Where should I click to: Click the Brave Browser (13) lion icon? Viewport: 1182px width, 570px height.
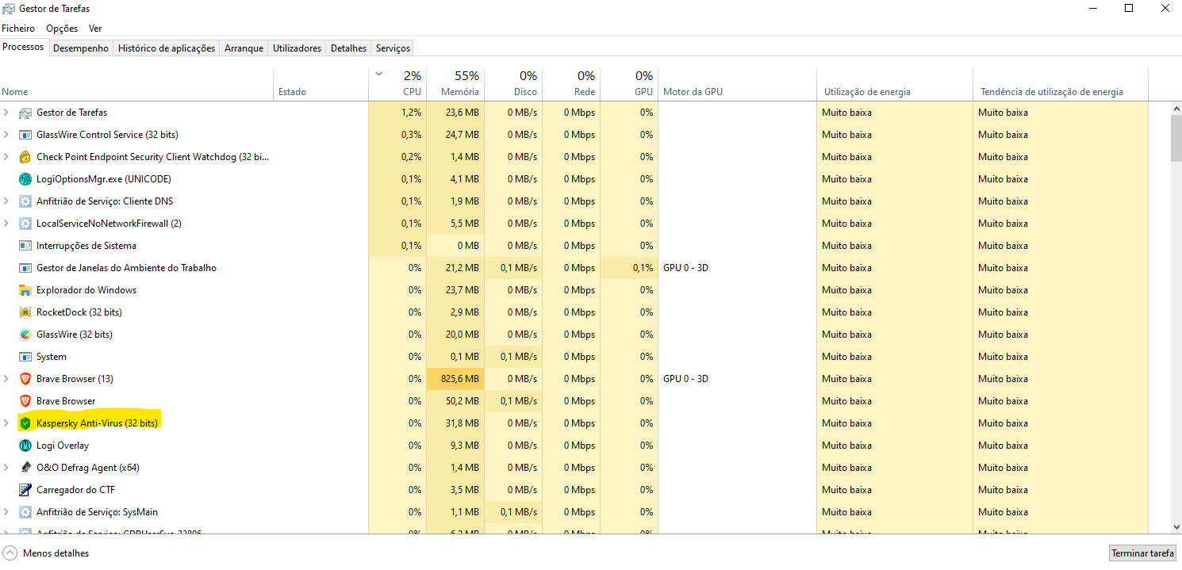25,379
